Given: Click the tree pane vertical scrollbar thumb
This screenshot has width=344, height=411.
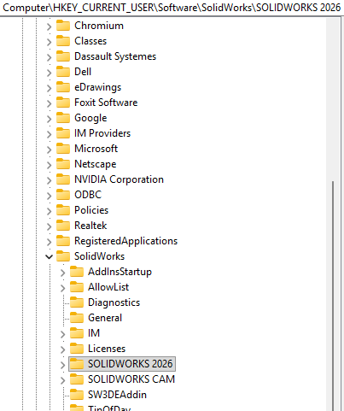Looking at the screenshot, I should point(333,296).
